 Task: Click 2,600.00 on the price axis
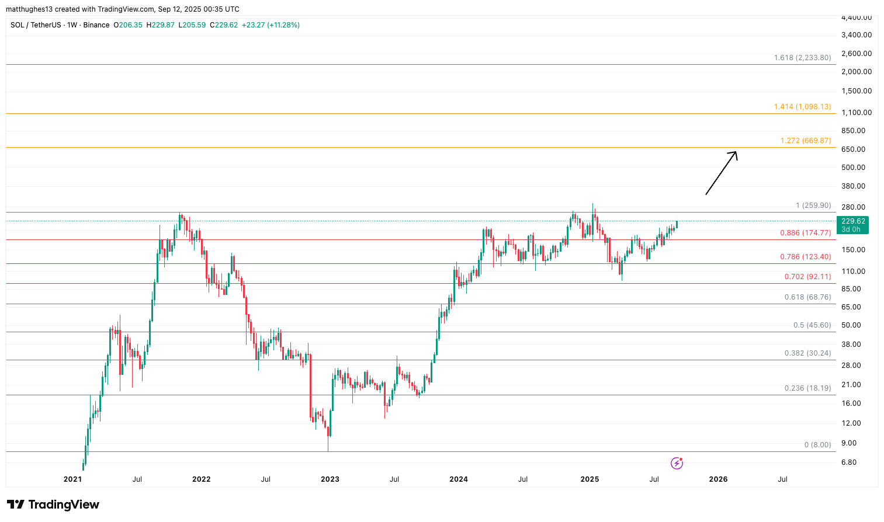coord(857,54)
